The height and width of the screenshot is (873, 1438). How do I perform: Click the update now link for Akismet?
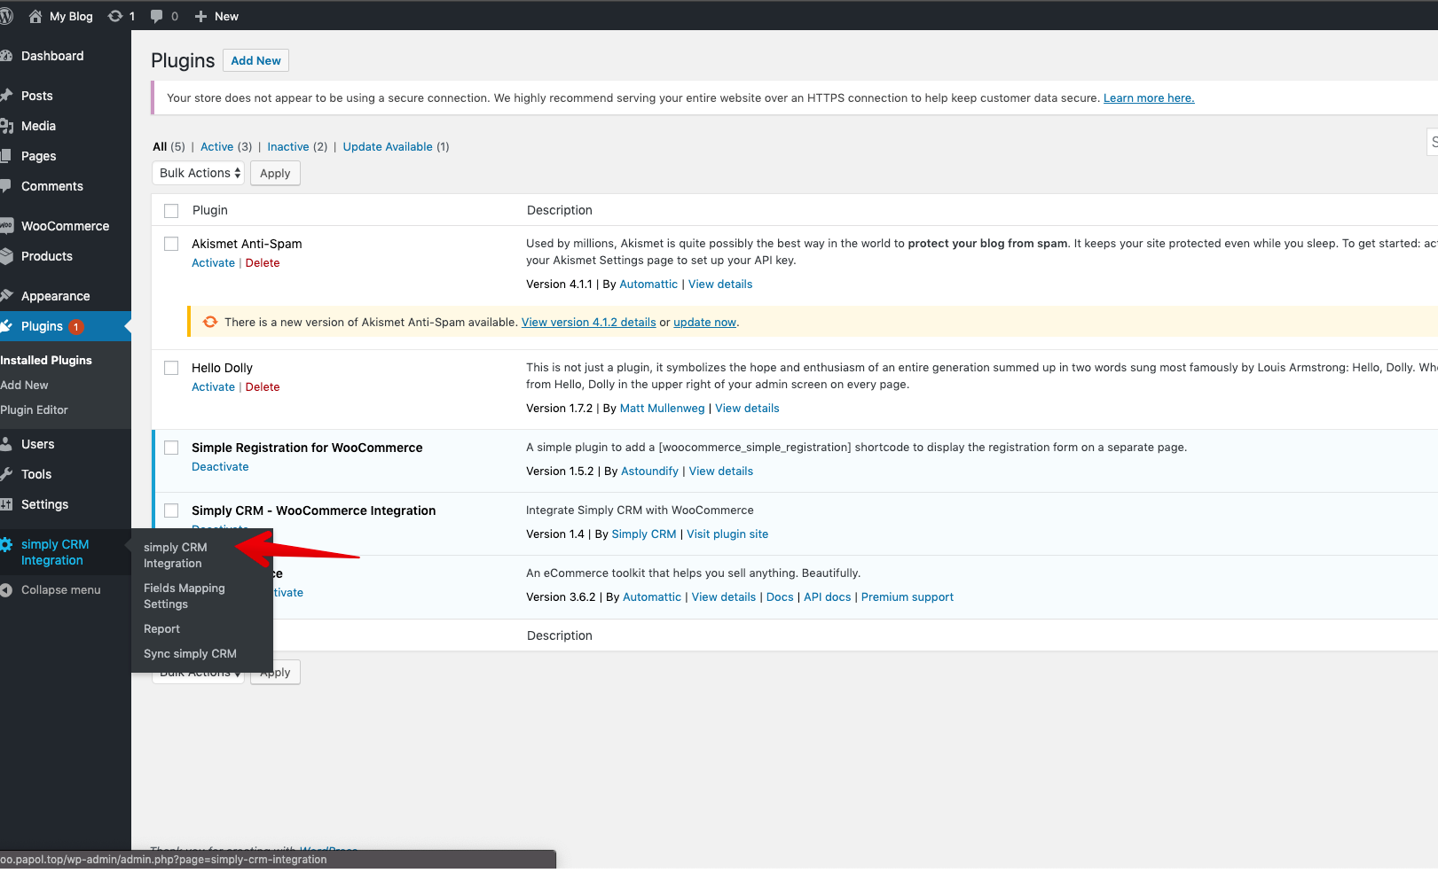pyautogui.click(x=704, y=323)
